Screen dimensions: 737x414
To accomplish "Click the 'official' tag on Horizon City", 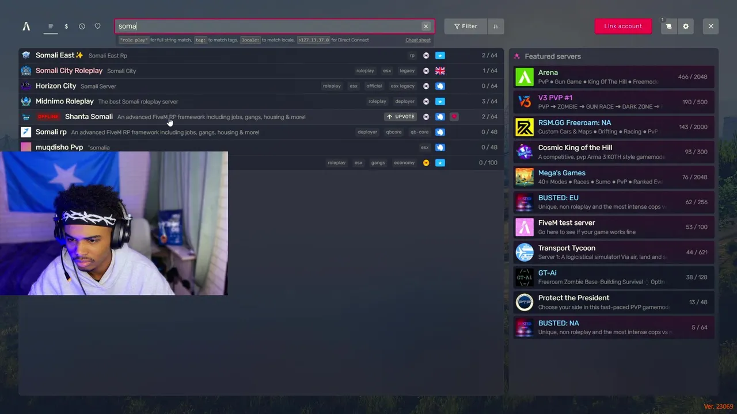I will (374, 86).
